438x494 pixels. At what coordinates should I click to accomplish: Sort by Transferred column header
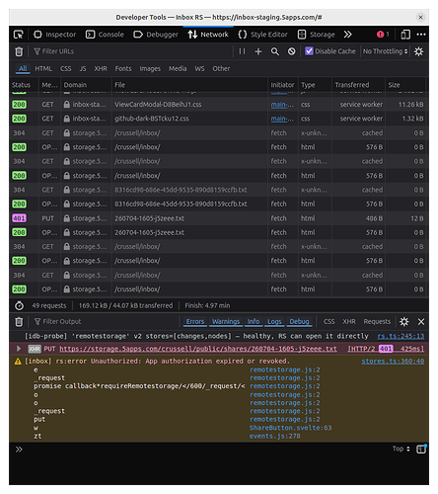tap(358, 85)
